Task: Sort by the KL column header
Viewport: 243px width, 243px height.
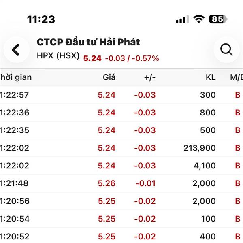Action: [x=210, y=77]
